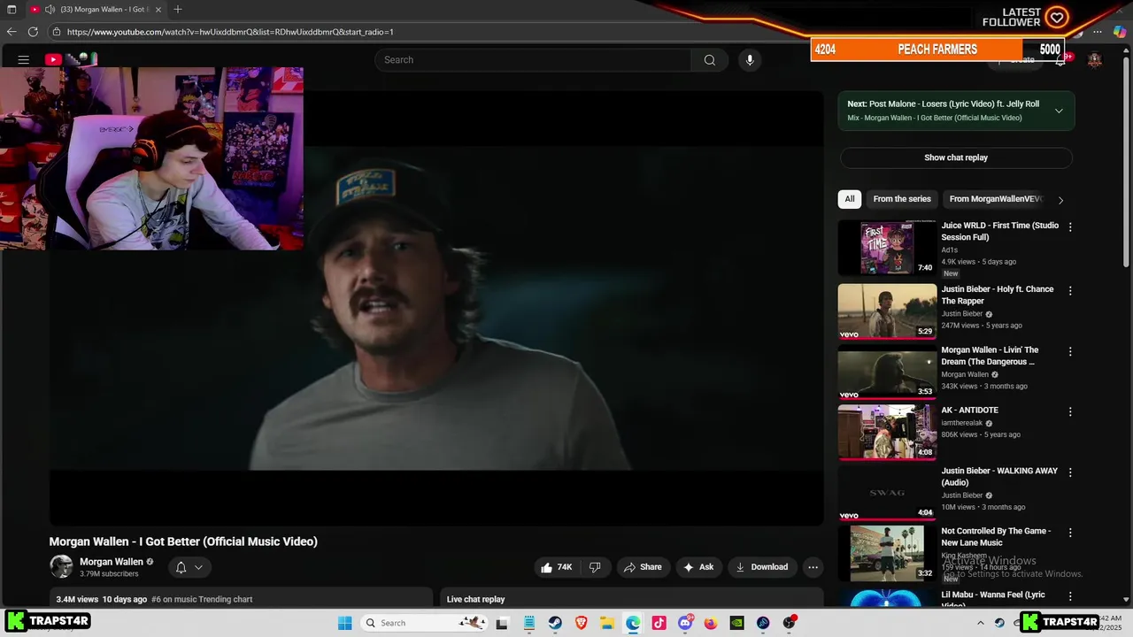Expand the Next up playlist panel chevron
Image resolution: width=1133 pixels, height=637 pixels.
click(x=1059, y=111)
